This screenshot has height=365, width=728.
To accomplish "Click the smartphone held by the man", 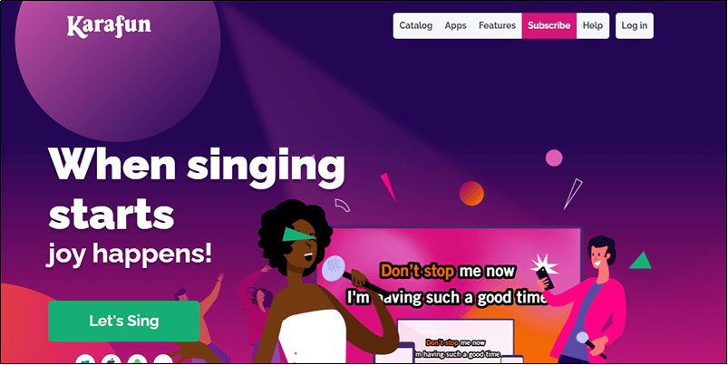I will point(545,278).
